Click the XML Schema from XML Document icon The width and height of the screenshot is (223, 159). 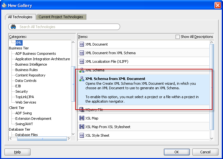pyautogui.click(x=82, y=79)
